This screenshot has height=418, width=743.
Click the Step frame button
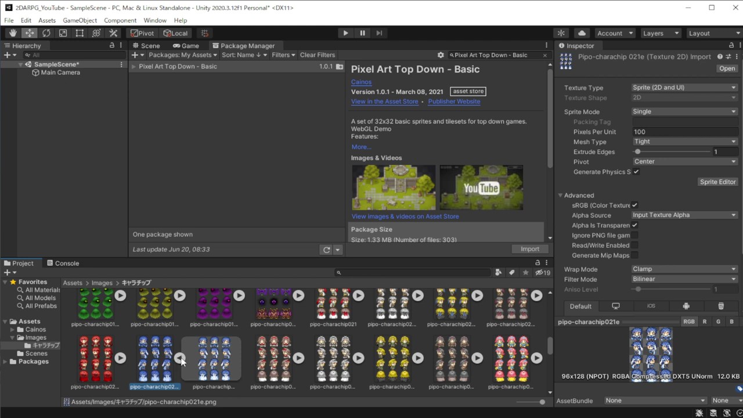tap(379, 33)
